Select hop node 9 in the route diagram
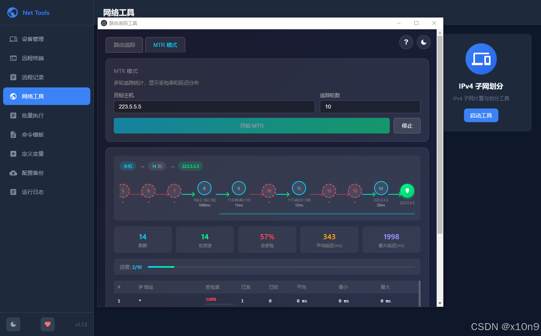 (239, 188)
